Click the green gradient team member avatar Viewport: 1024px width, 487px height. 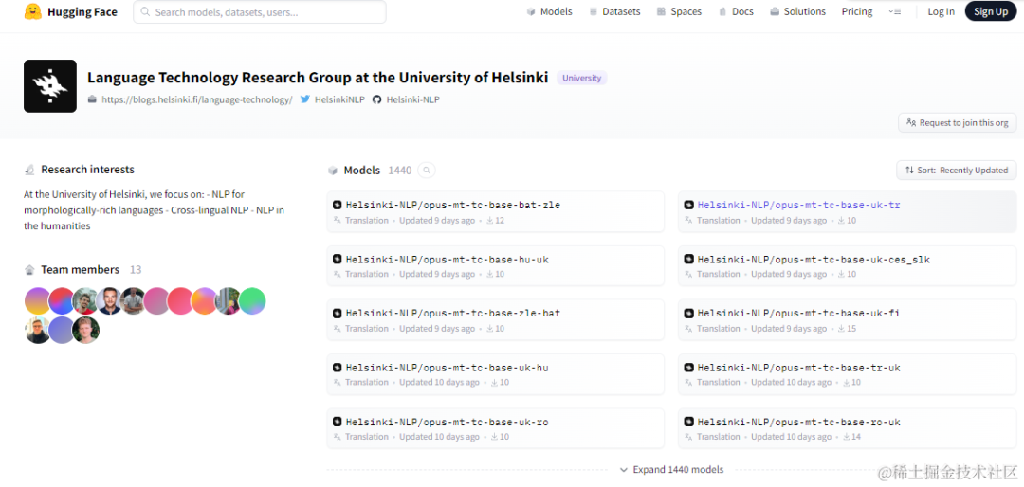point(252,301)
